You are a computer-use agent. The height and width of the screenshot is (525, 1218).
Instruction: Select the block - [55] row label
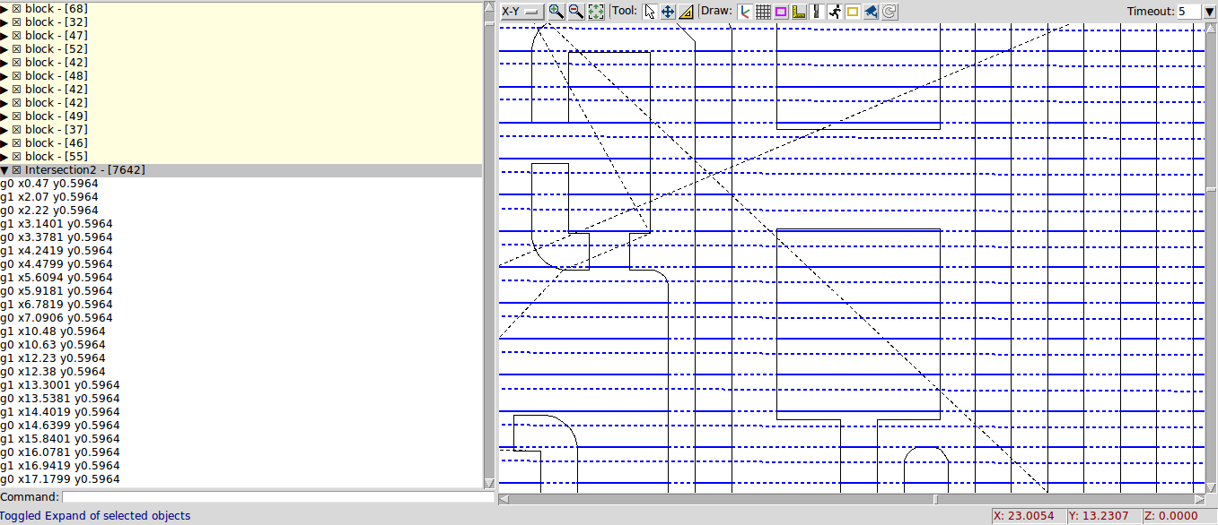[x=57, y=156]
